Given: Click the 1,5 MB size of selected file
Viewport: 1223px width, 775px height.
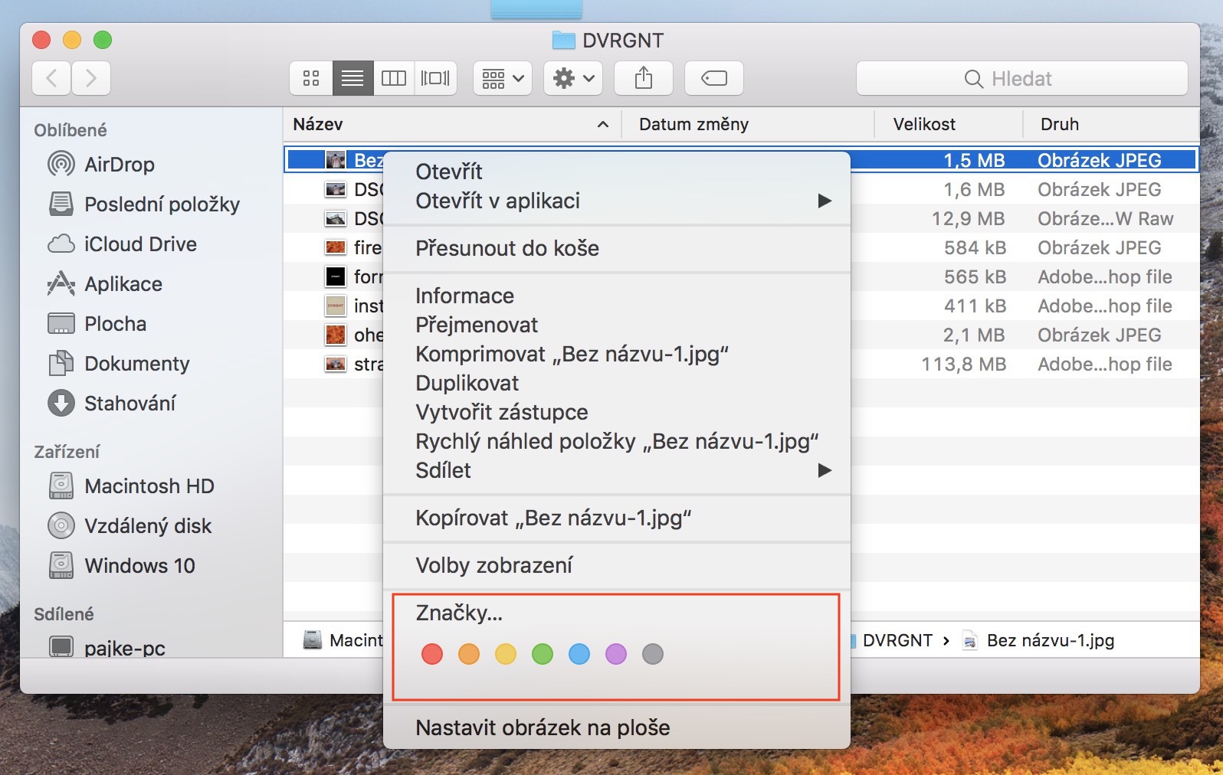Looking at the screenshot, I should click(974, 160).
